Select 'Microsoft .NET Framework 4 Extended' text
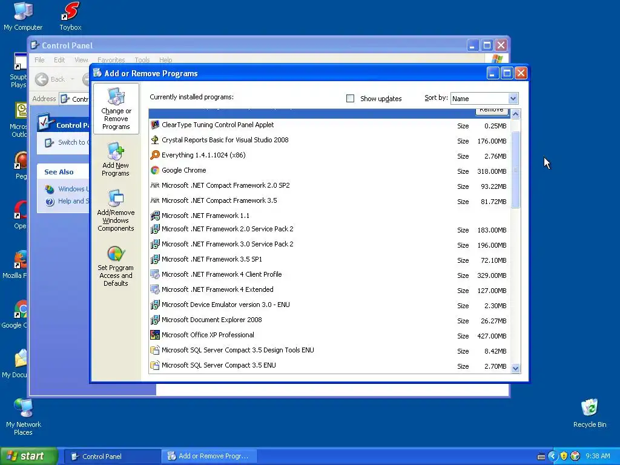Viewport: 620px width, 465px height. click(217, 289)
